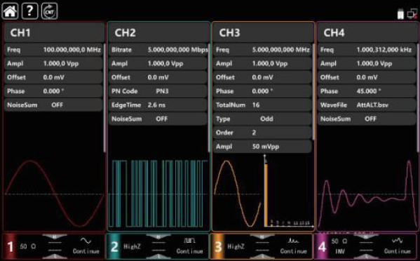Toggle channel 1 output with the red 1 button
420x261 pixels.
click(x=10, y=246)
